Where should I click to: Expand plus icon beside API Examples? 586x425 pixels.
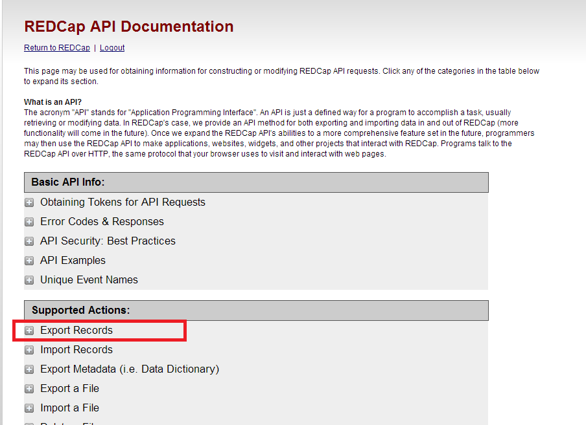29,261
